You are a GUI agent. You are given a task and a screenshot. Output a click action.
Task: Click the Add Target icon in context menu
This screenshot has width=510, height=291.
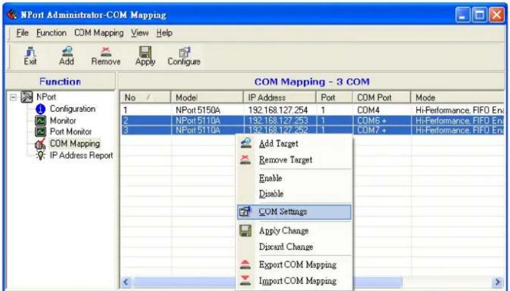[x=246, y=143]
